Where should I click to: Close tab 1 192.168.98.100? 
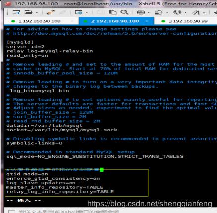[72, 21]
